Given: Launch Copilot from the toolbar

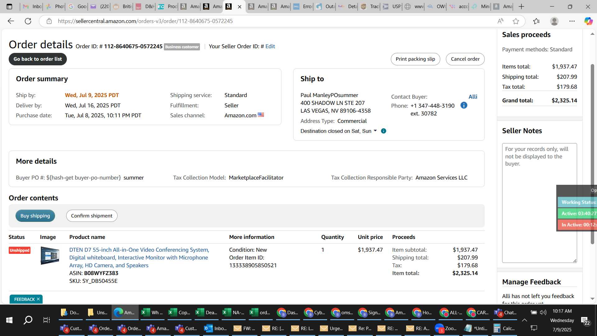Looking at the screenshot, I should [588, 21].
